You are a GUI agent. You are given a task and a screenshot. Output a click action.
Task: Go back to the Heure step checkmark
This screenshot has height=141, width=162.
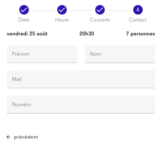point(62,10)
